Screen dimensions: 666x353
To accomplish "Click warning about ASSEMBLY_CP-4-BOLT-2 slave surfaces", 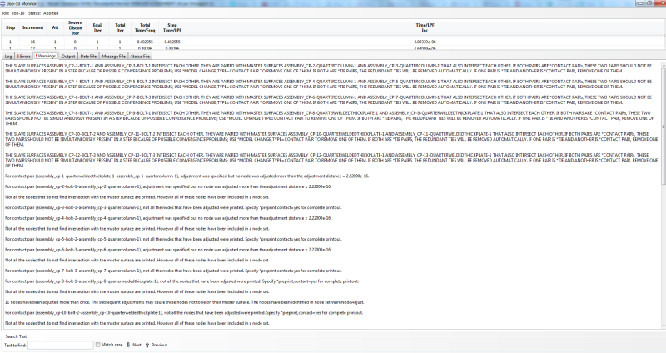I will [328, 84].
